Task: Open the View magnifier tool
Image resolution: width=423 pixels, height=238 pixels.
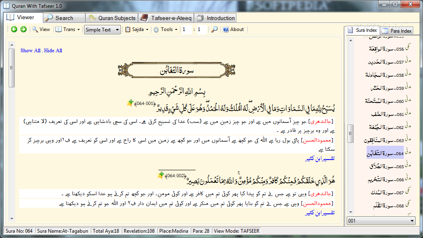Action: click(x=41, y=29)
